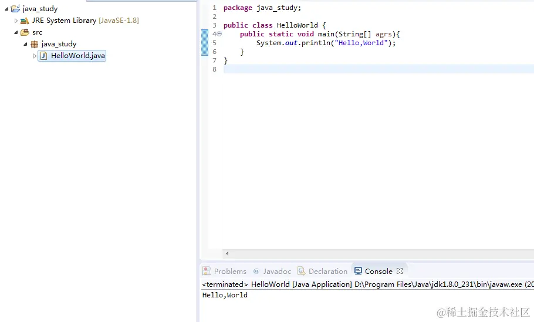
Task: Click the Hello,World console output
Action: click(x=225, y=295)
